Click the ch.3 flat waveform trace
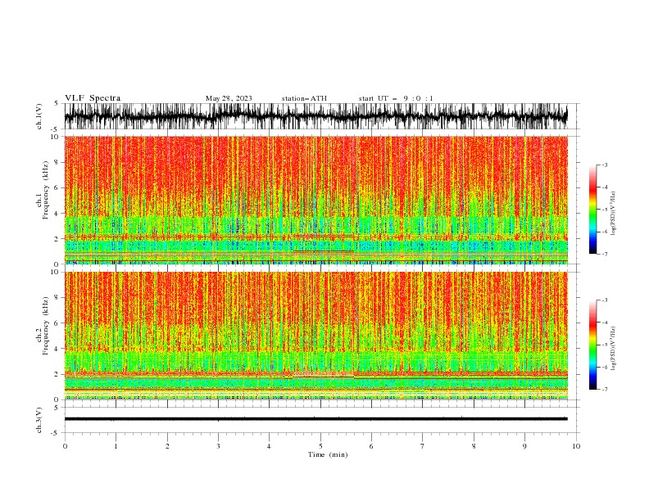The width and height of the screenshot is (649, 501). coord(315,419)
